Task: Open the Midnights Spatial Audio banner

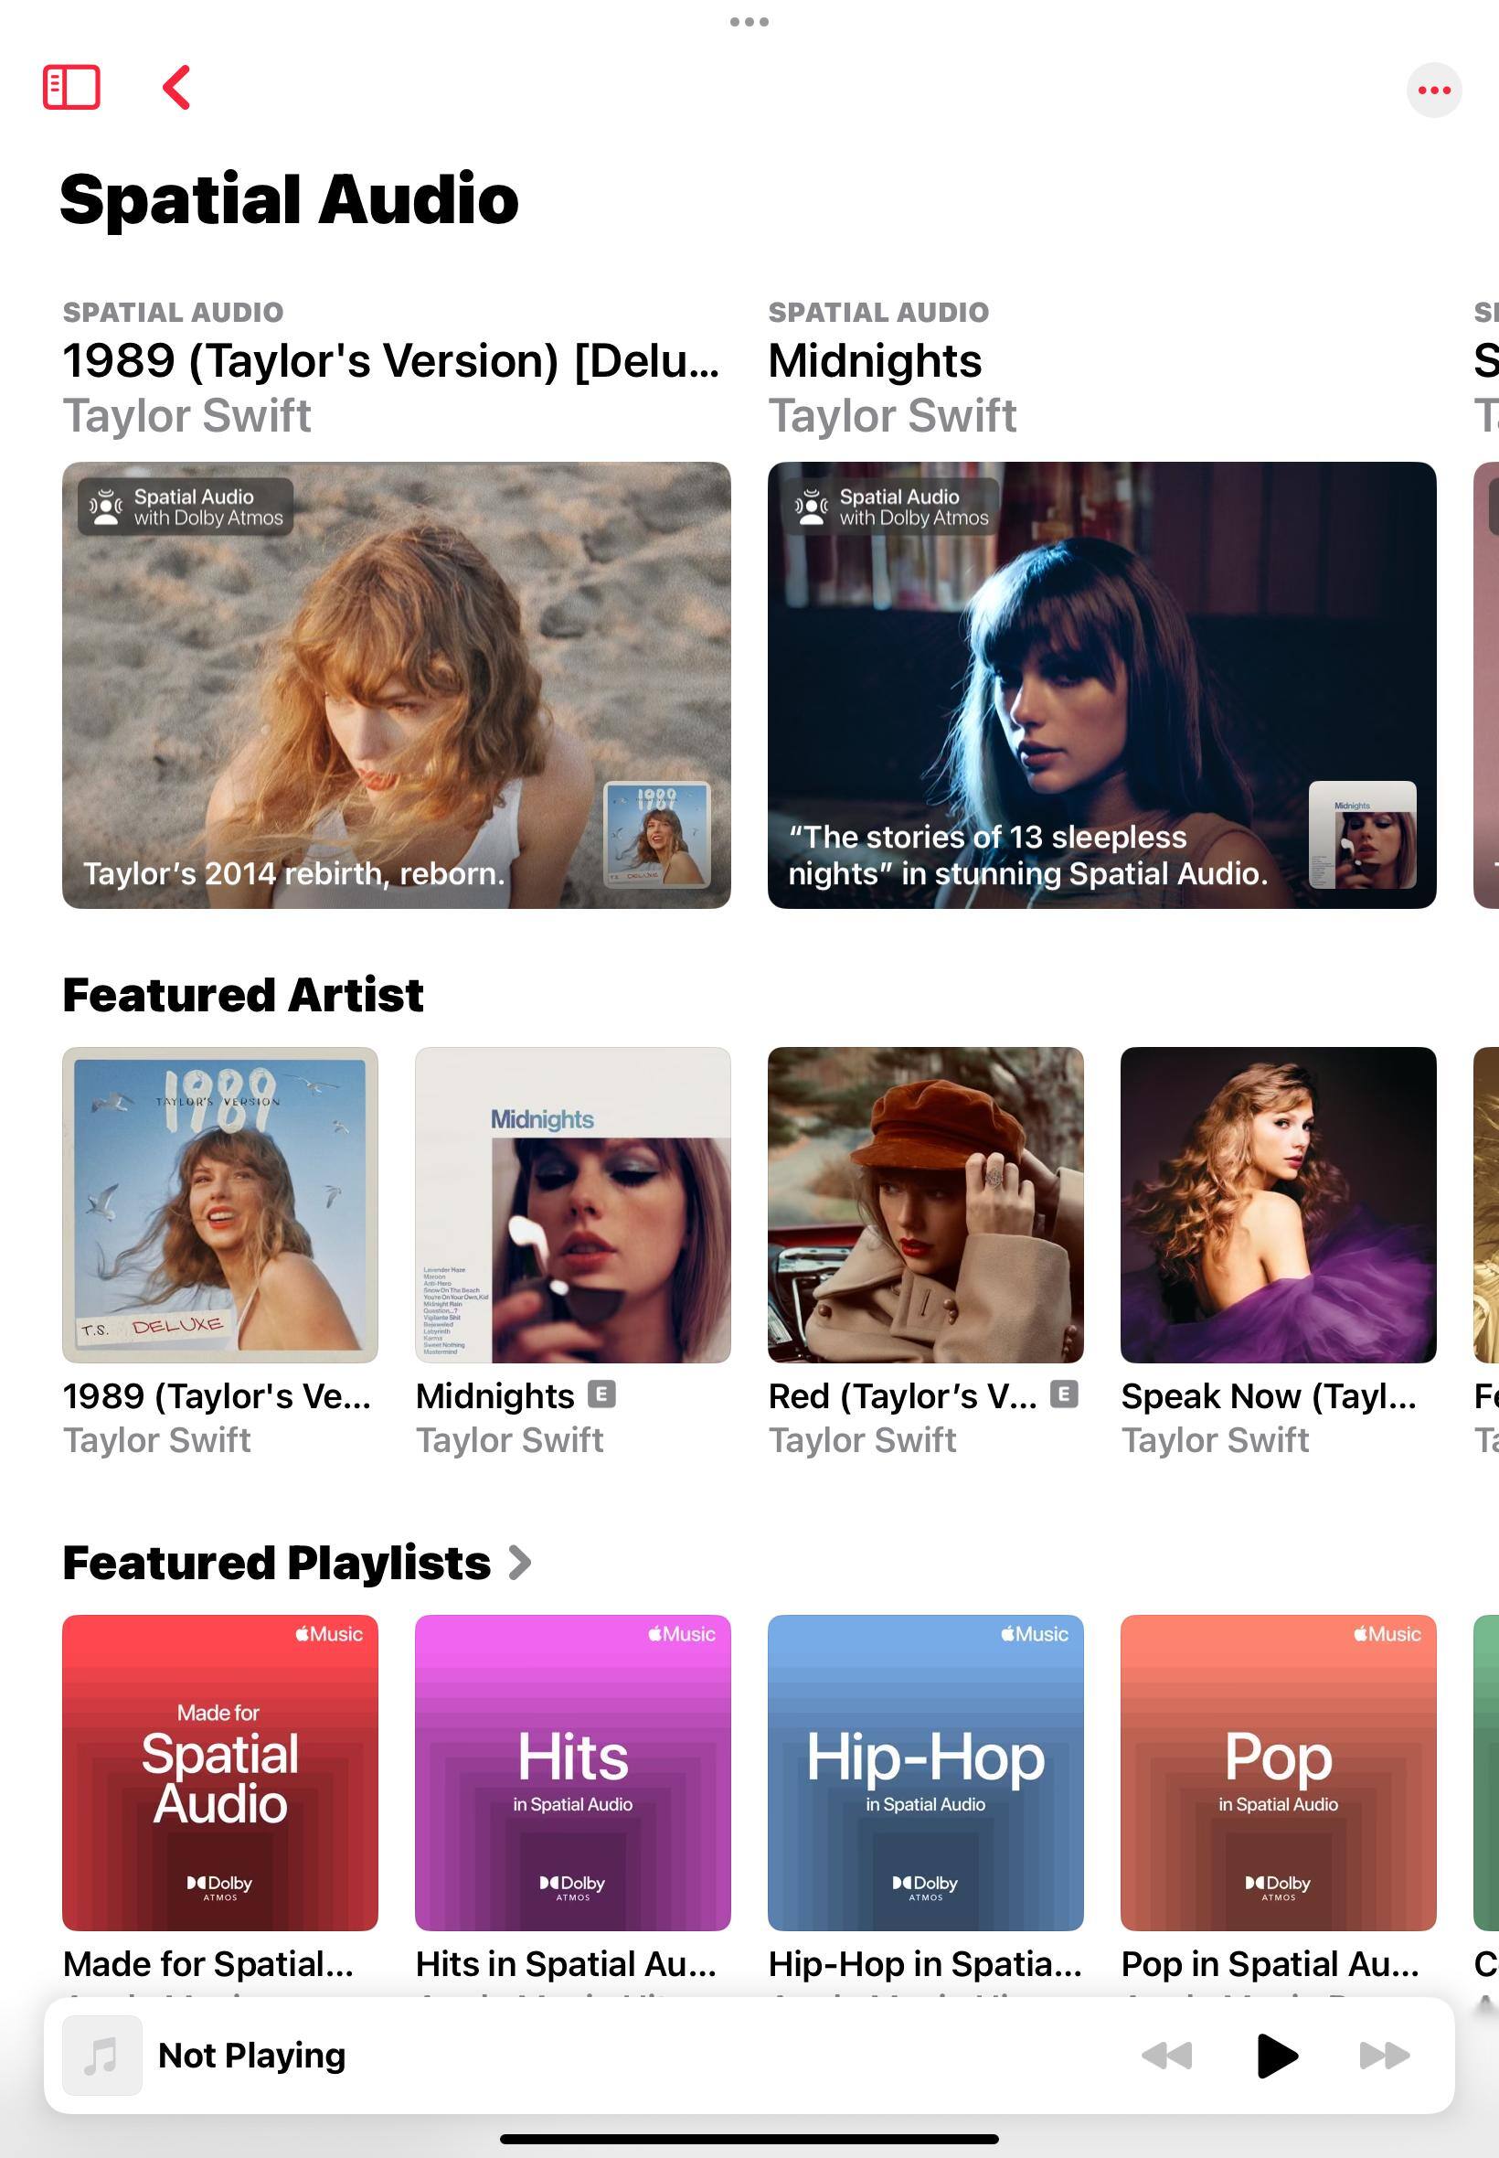Action: pyautogui.click(x=1100, y=684)
